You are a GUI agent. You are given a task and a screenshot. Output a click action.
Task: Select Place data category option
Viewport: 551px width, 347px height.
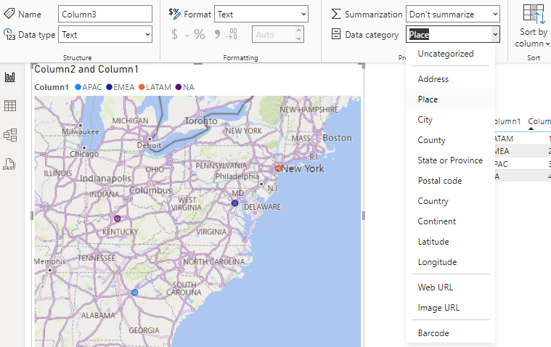coord(450,99)
